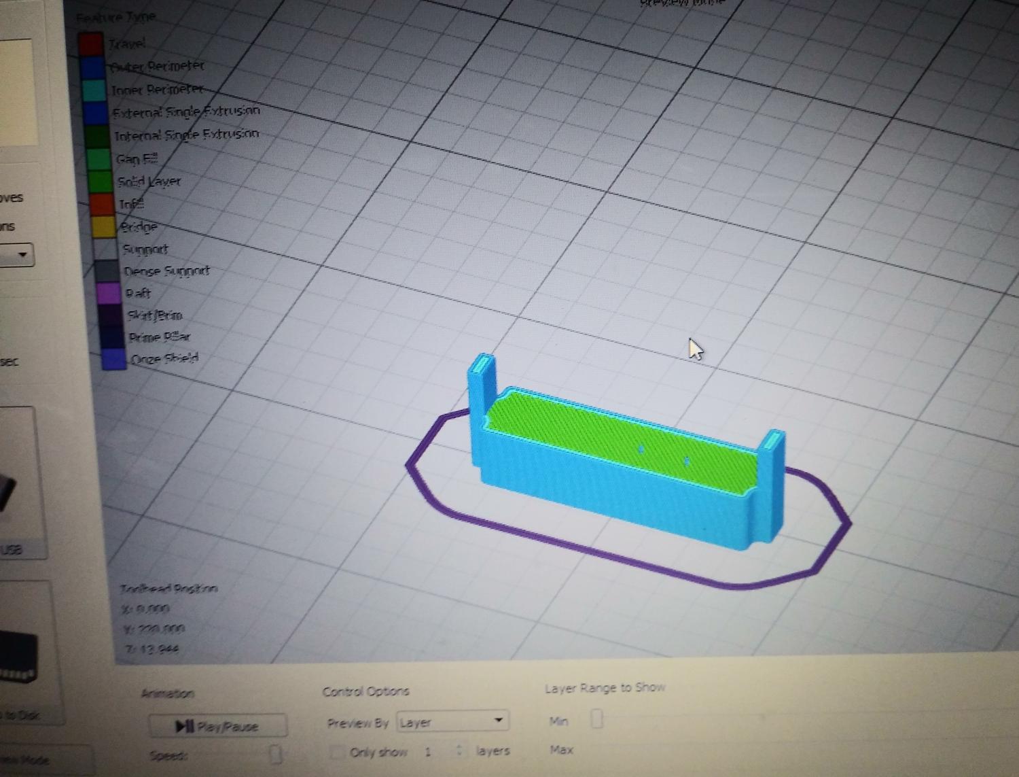Click the Support color swatch
1019x777 pixels.
pyautogui.click(x=106, y=249)
